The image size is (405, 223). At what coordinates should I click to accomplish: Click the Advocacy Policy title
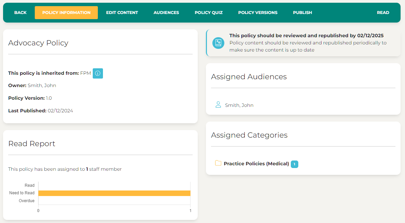pyautogui.click(x=38, y=43)
